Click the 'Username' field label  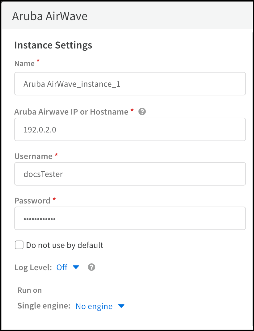[x=33, y=156]
